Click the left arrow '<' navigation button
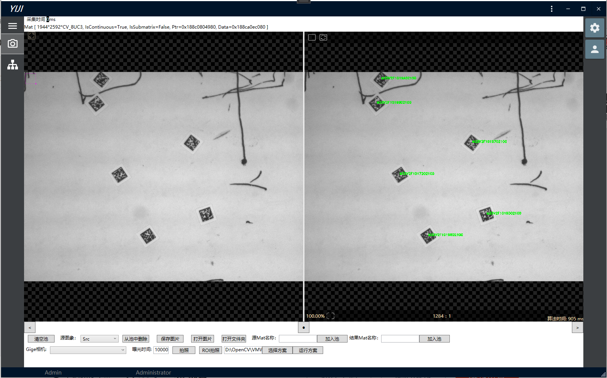The height and width of the screenshot is (378, 607). tap(30, 327)
